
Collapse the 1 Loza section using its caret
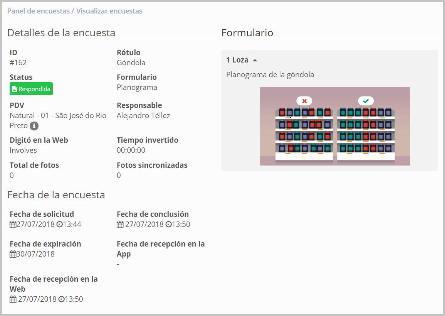(x=255, y=61)
